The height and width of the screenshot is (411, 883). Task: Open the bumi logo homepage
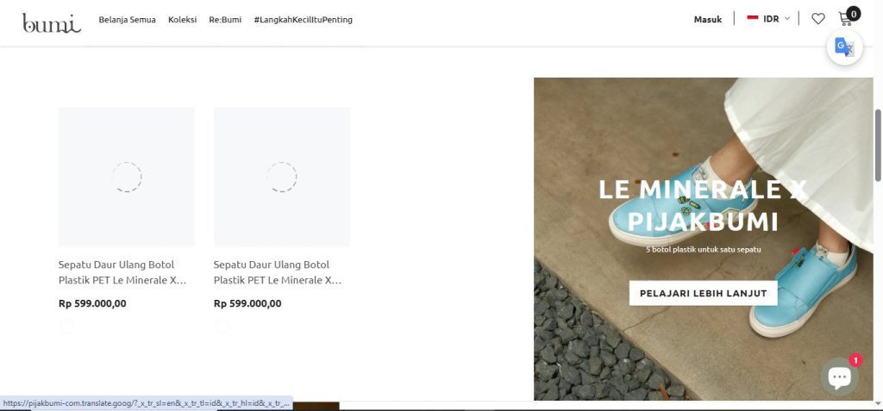52,22
